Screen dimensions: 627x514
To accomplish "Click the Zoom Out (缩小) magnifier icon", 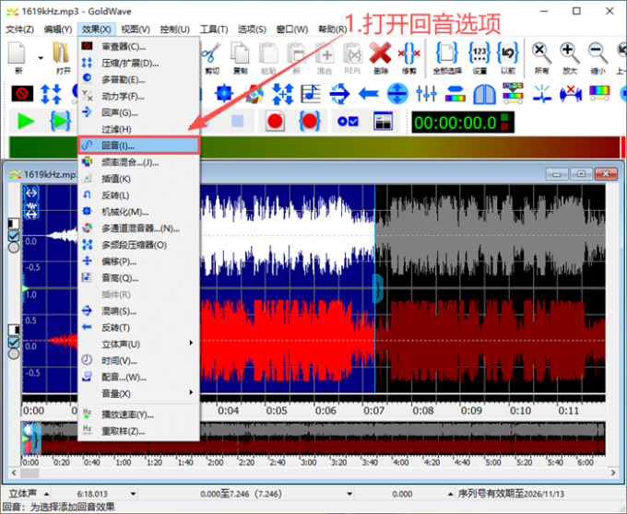I will 597,53.
